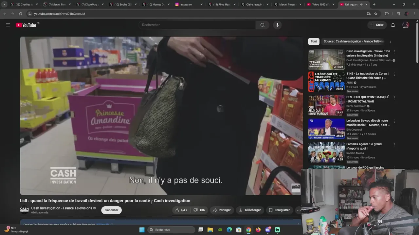Click the Partager button
419x235 pixels.
point(222,210)
